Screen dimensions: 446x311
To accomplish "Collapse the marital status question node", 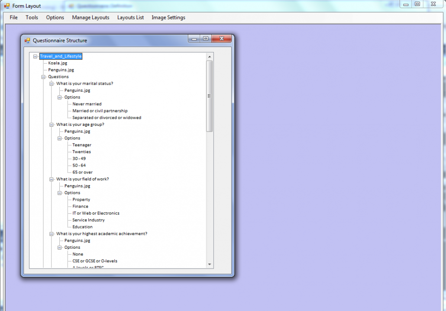I will click(52, 83).
